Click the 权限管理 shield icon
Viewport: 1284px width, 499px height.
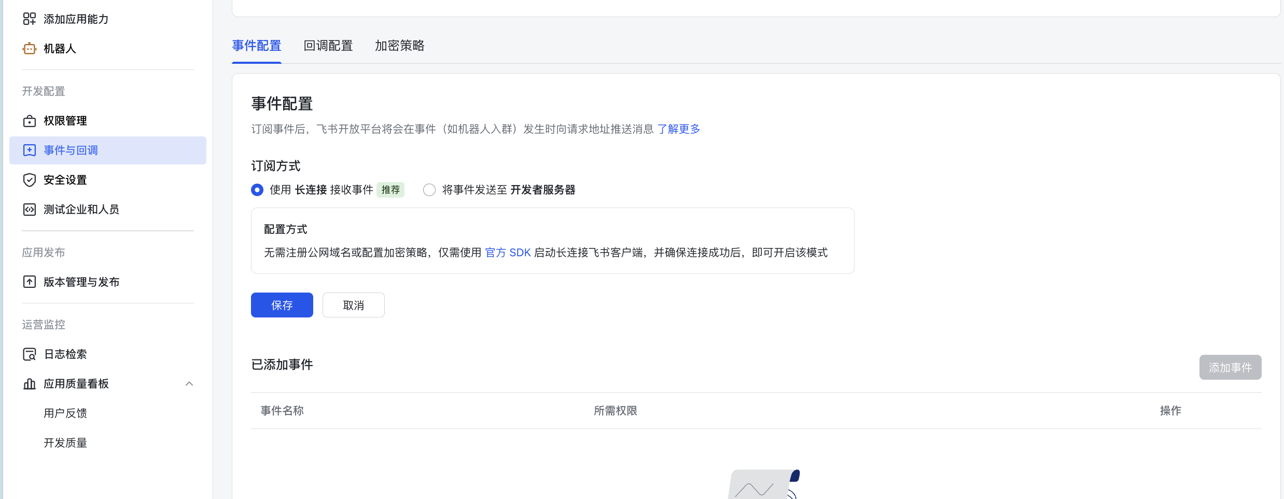pos(30,120)
